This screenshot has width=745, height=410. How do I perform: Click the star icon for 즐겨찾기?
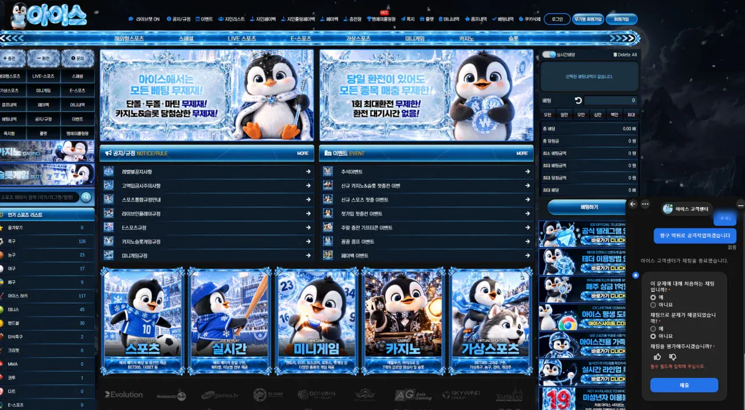tap(2, 227)
